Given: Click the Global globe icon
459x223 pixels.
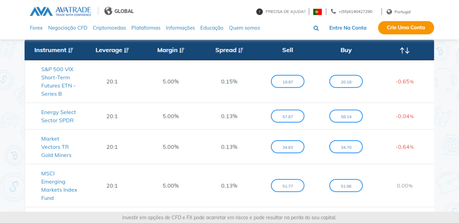Looking at the screenshot, I should tap(108, 11).
